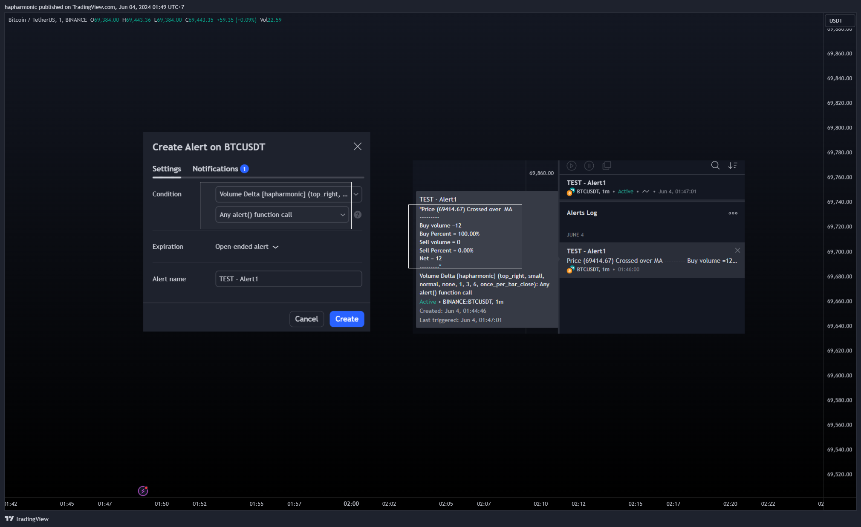The width and height of the screenshot is (861, 527).
Task: Click the 'JUNE 4' date label in Alerts Log
Action: click(x=575, y=235)
